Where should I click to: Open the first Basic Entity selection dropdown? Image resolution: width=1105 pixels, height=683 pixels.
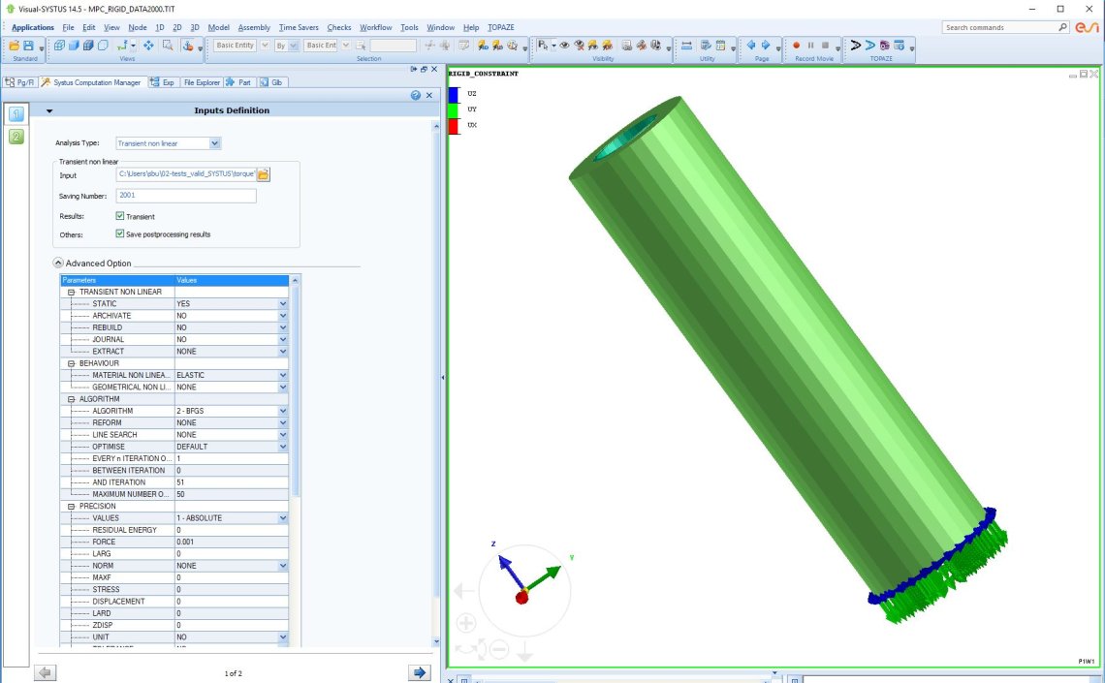265,46
